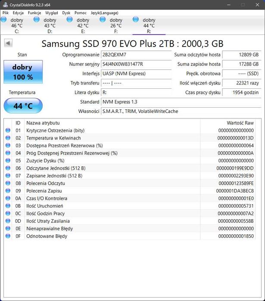Image resolution: width=265 pixels, height=301 pixels.
Task: Select row Próg Dostępnej Przestrzeni Rezerwowej (%)
Action: [x=130, y=153]
